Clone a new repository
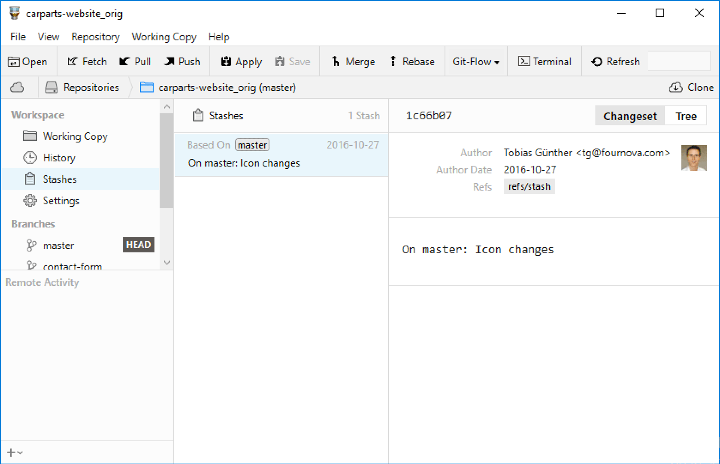The width and height of the screenshot is (720, 464). [691, 87]
